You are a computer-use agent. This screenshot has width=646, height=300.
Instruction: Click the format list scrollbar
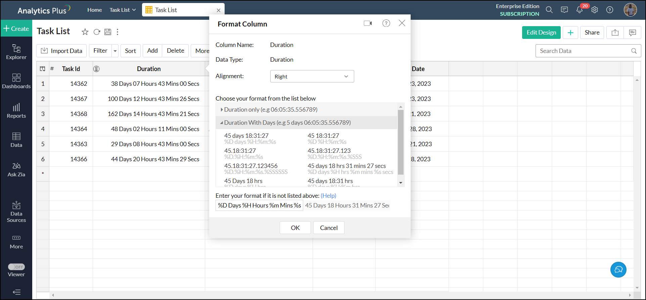[401, 142]
